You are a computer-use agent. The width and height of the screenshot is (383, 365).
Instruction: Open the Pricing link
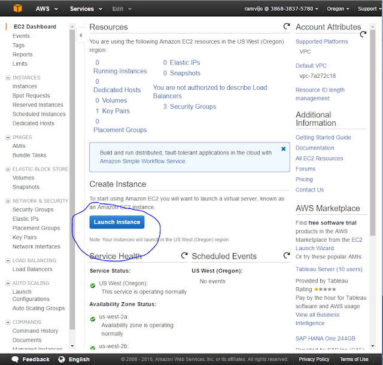coord(304,180)
